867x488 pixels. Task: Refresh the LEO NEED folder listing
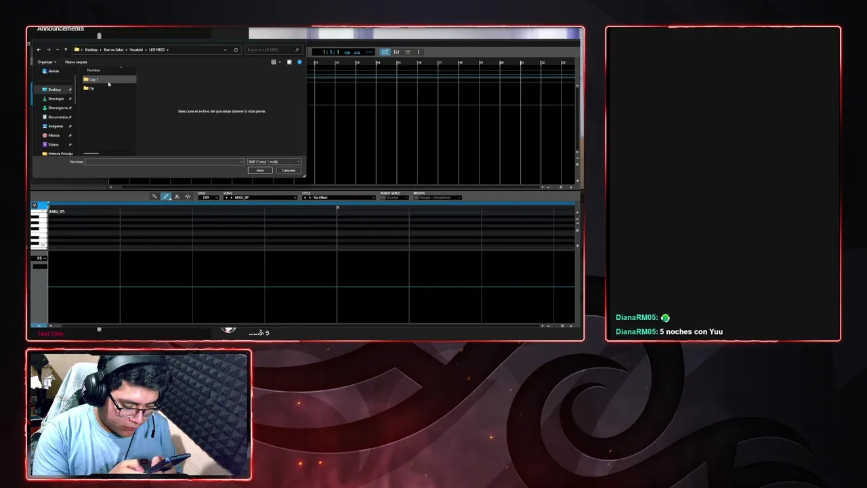tap(236, 49)
